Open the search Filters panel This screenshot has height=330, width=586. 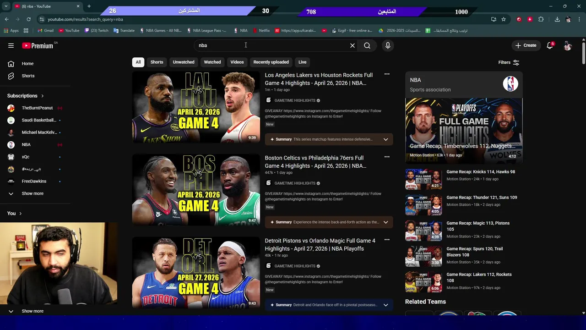coord(509,62)
